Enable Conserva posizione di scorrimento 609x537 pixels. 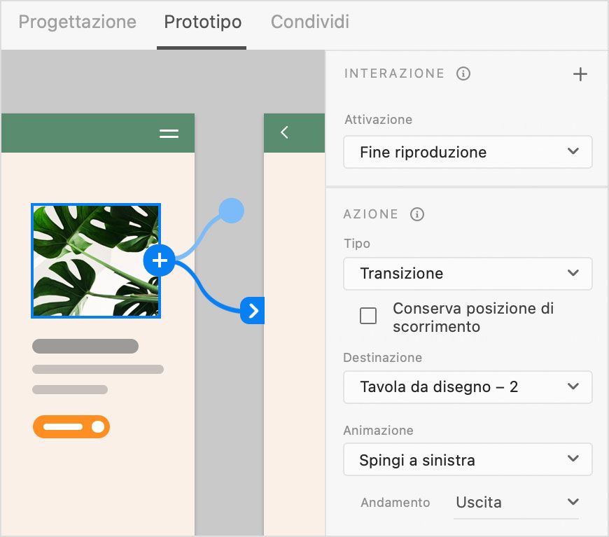click(x=368, y=316)
